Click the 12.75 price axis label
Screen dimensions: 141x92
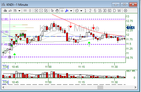(130, 21)
